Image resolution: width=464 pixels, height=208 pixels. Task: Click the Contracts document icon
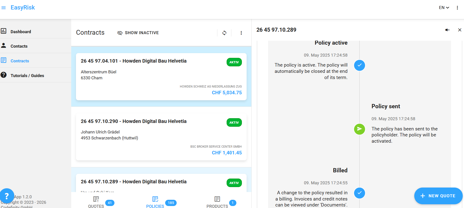point(3,60)
